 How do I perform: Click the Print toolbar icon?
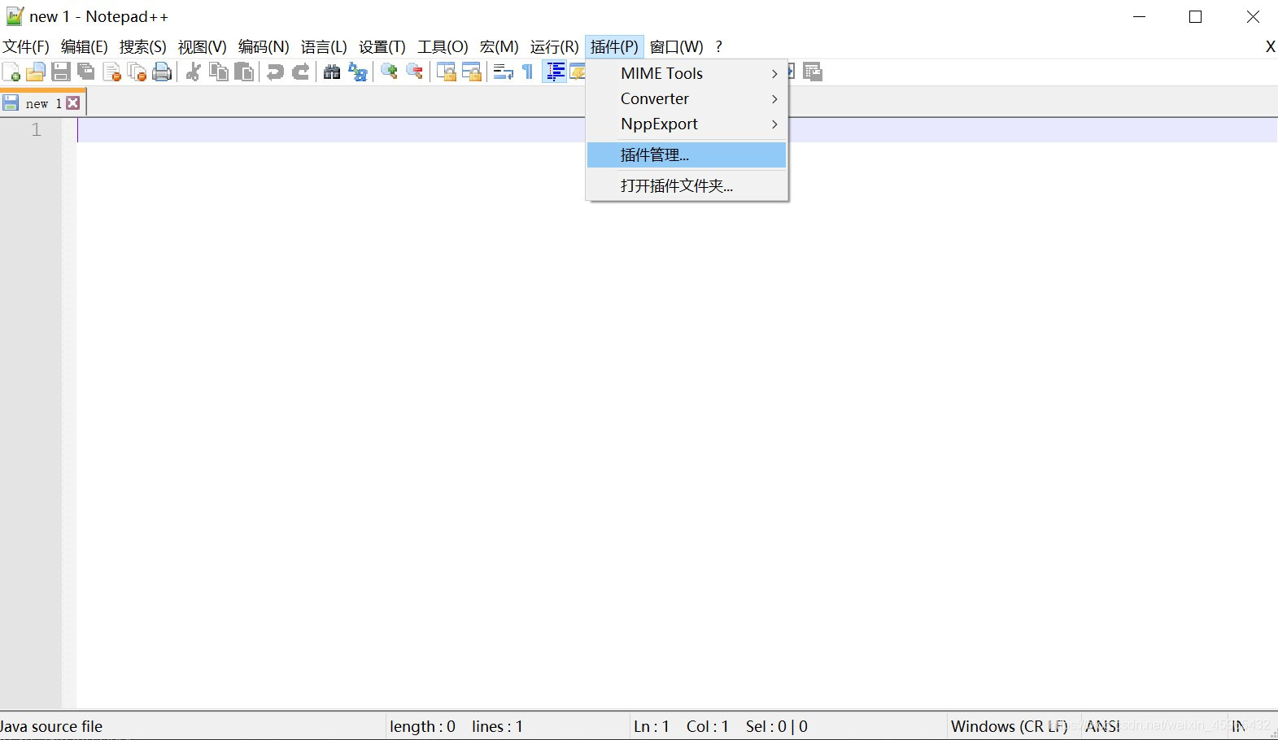pos(163,72)
